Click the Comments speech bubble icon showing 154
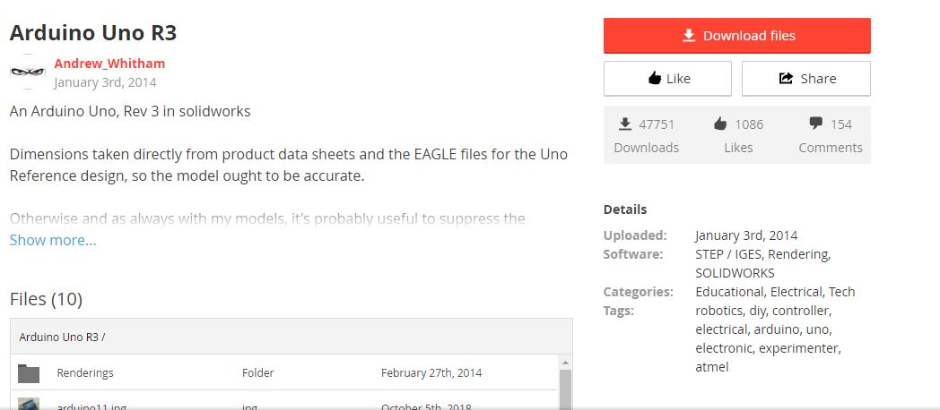940x410 pixels. point(816,124)
